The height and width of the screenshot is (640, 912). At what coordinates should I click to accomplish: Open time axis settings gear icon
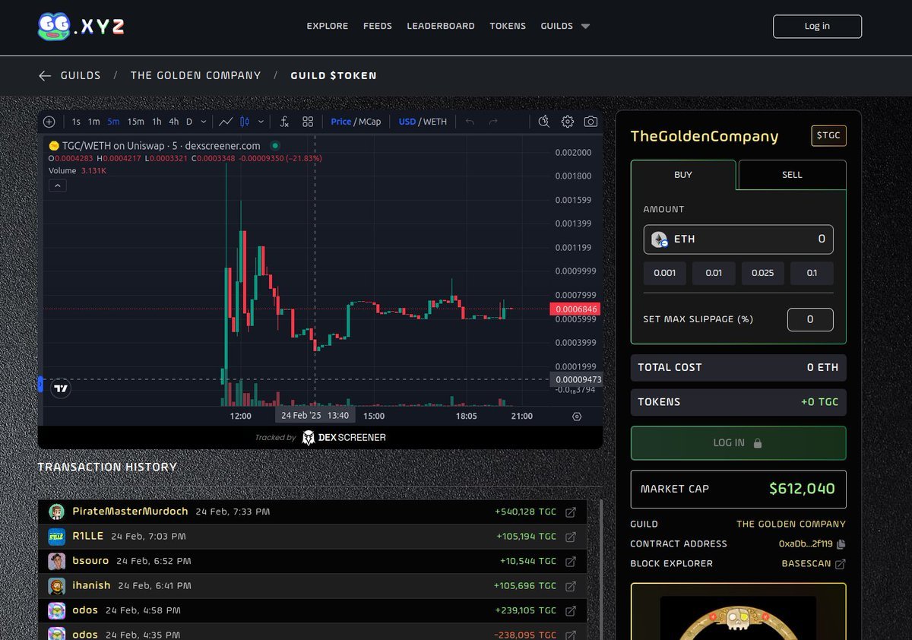coord(577,416)
